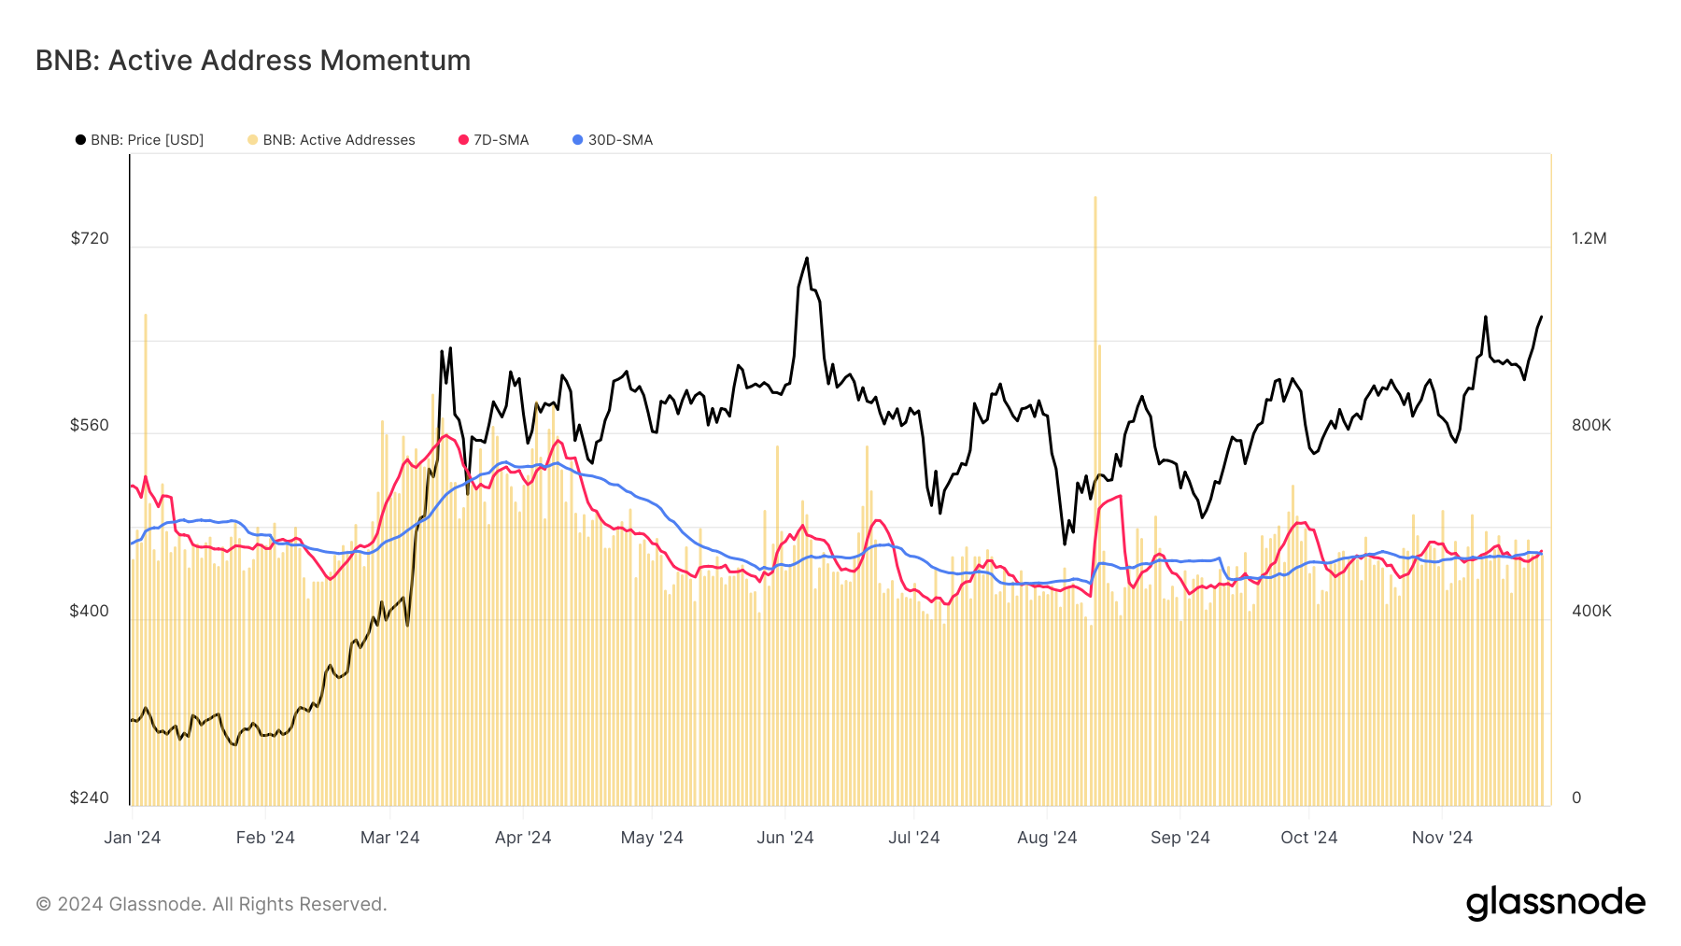Click the black BNB Price legend dot
1681x946 pixels.
coord(81,140)
